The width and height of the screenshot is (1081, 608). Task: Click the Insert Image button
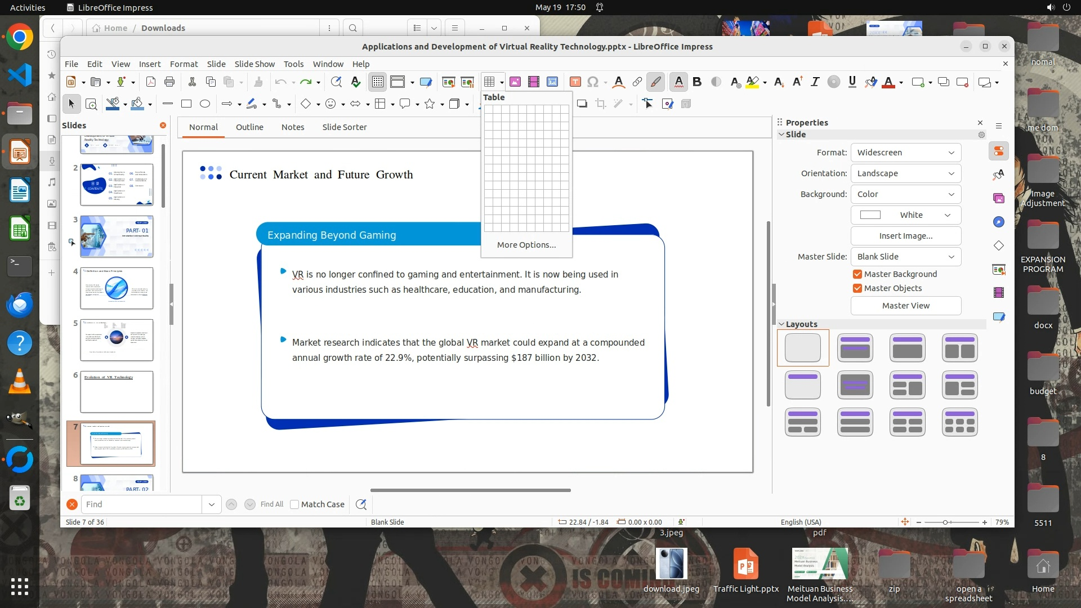(905, 236)
